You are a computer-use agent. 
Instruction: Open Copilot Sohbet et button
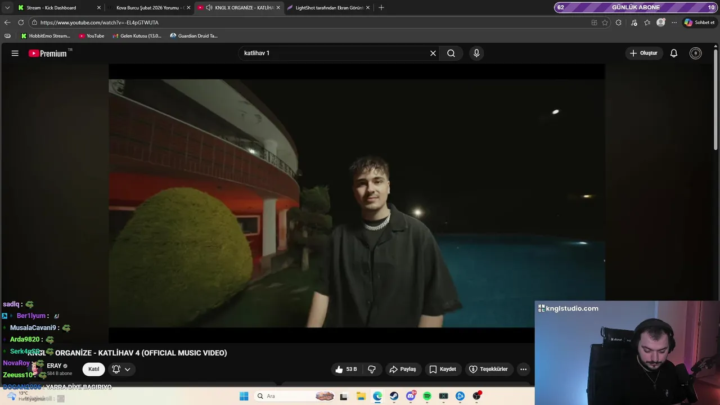pos(699,22)
